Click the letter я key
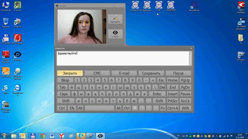 coord(79,101)
